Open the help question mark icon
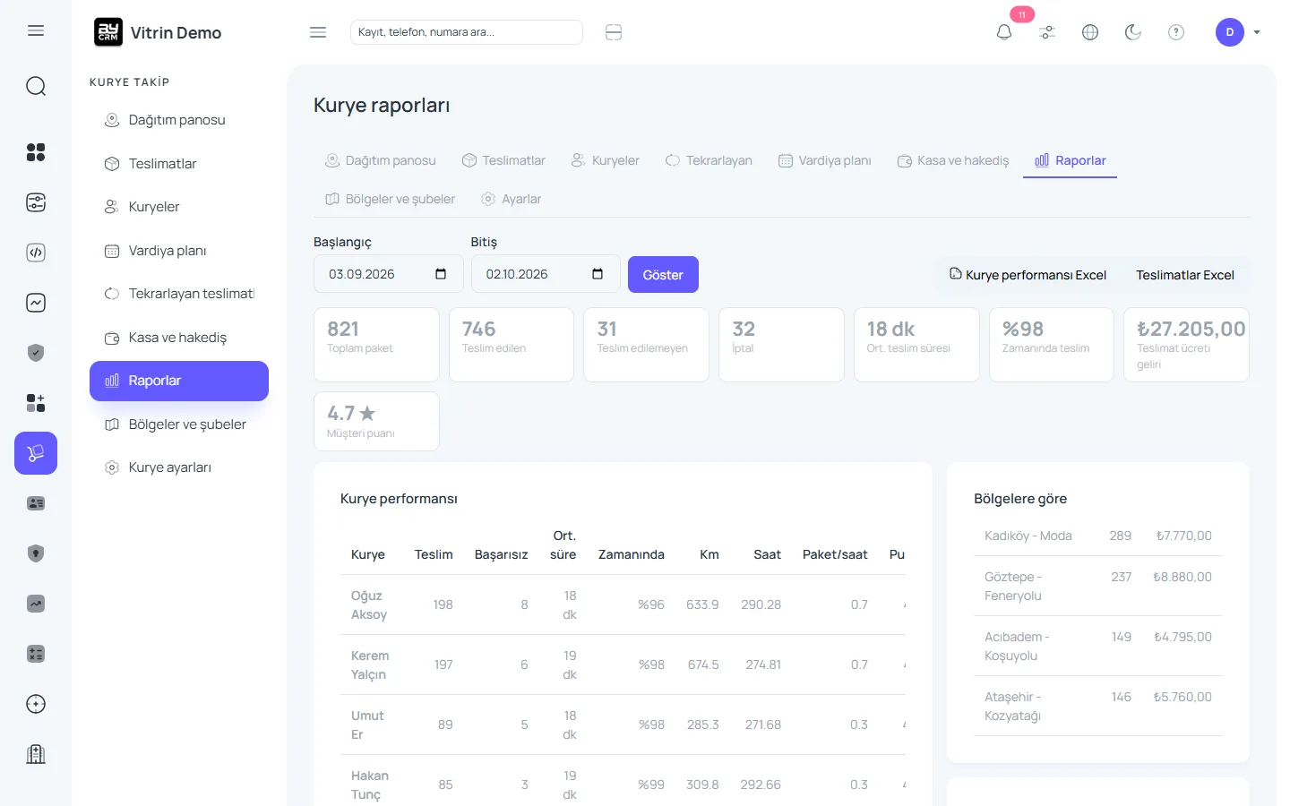Screen dimensions: 1290x806 [1176, 32]
